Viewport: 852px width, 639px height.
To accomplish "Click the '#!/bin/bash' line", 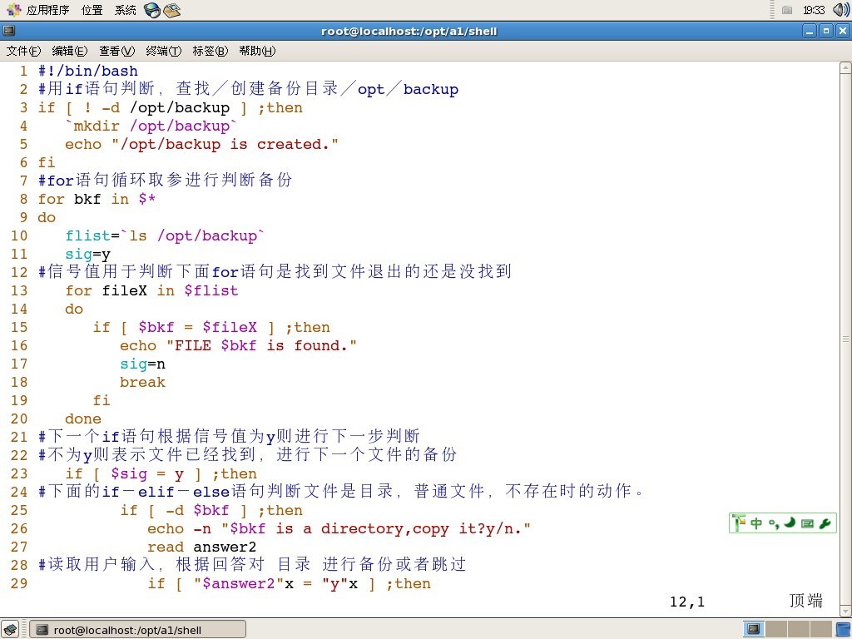I will click(88, 72).
